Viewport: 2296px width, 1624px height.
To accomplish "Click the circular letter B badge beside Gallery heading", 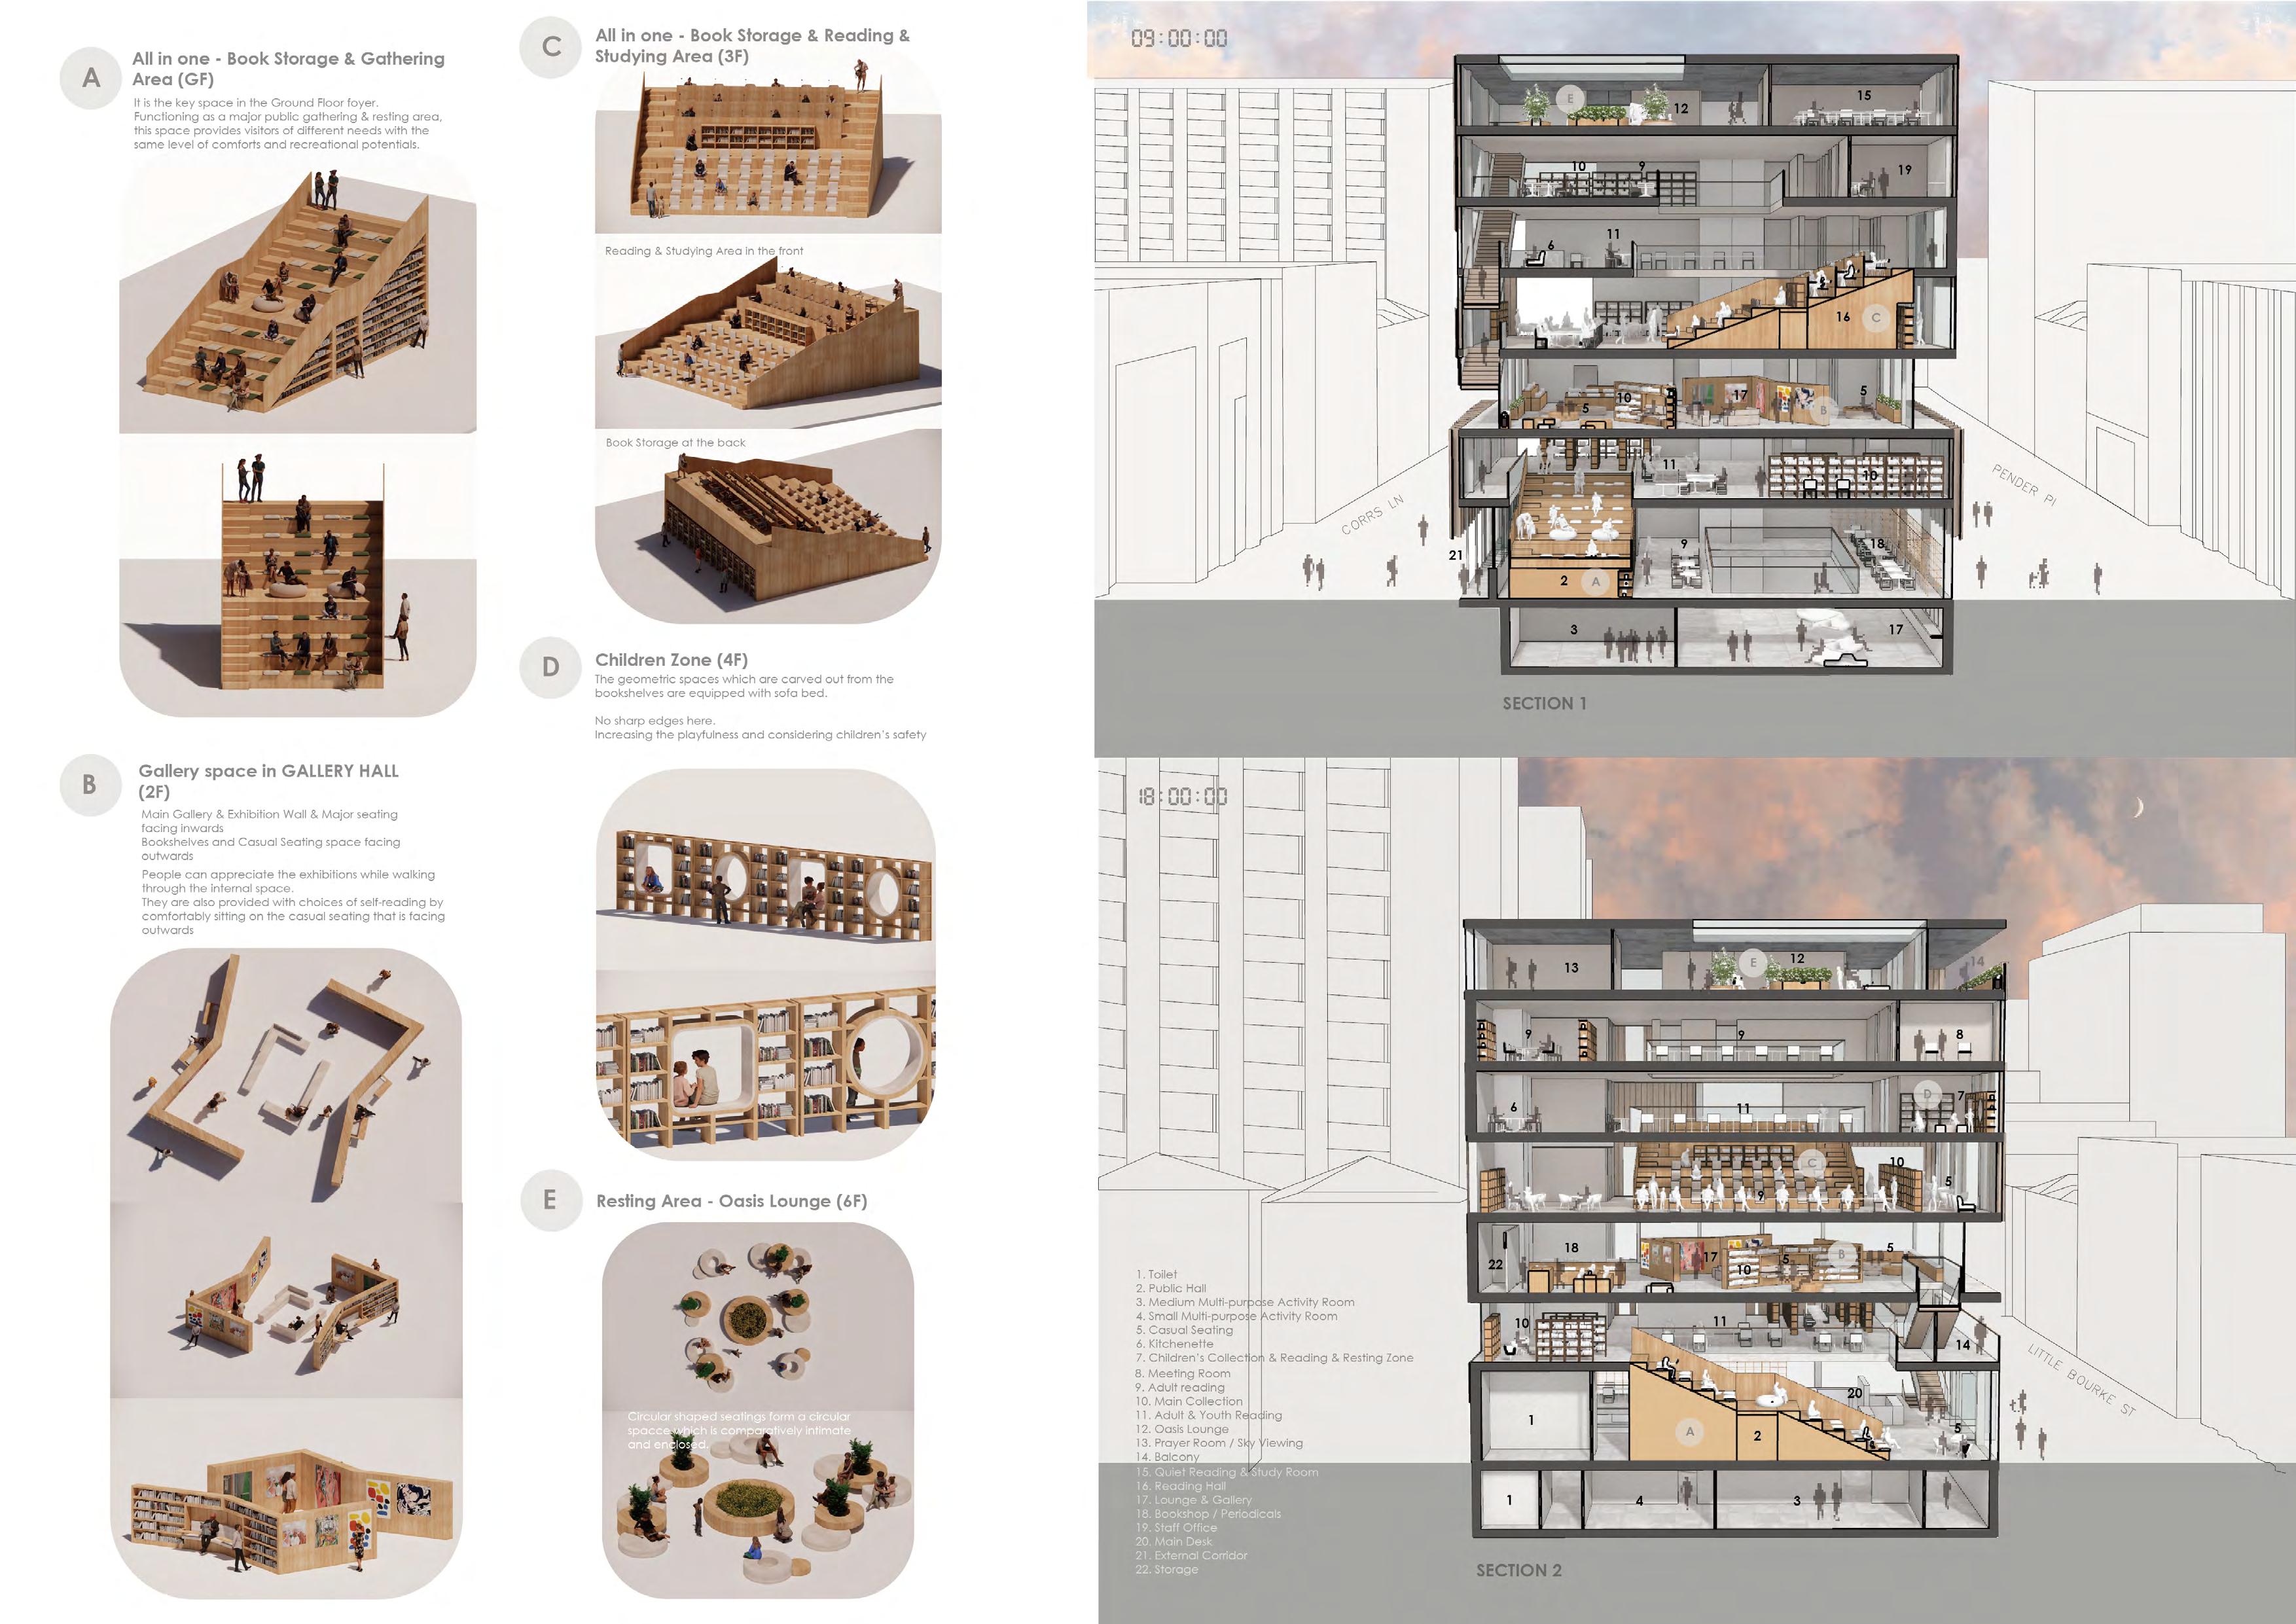I will [90, 785].
